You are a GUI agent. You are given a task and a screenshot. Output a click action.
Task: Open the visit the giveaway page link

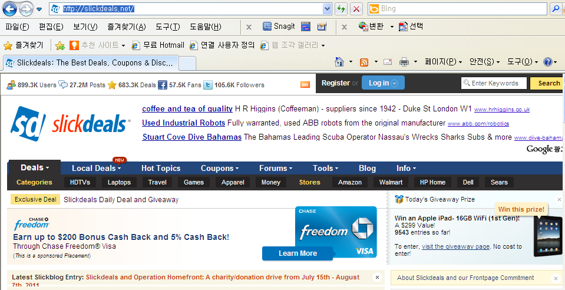[455, 247]
